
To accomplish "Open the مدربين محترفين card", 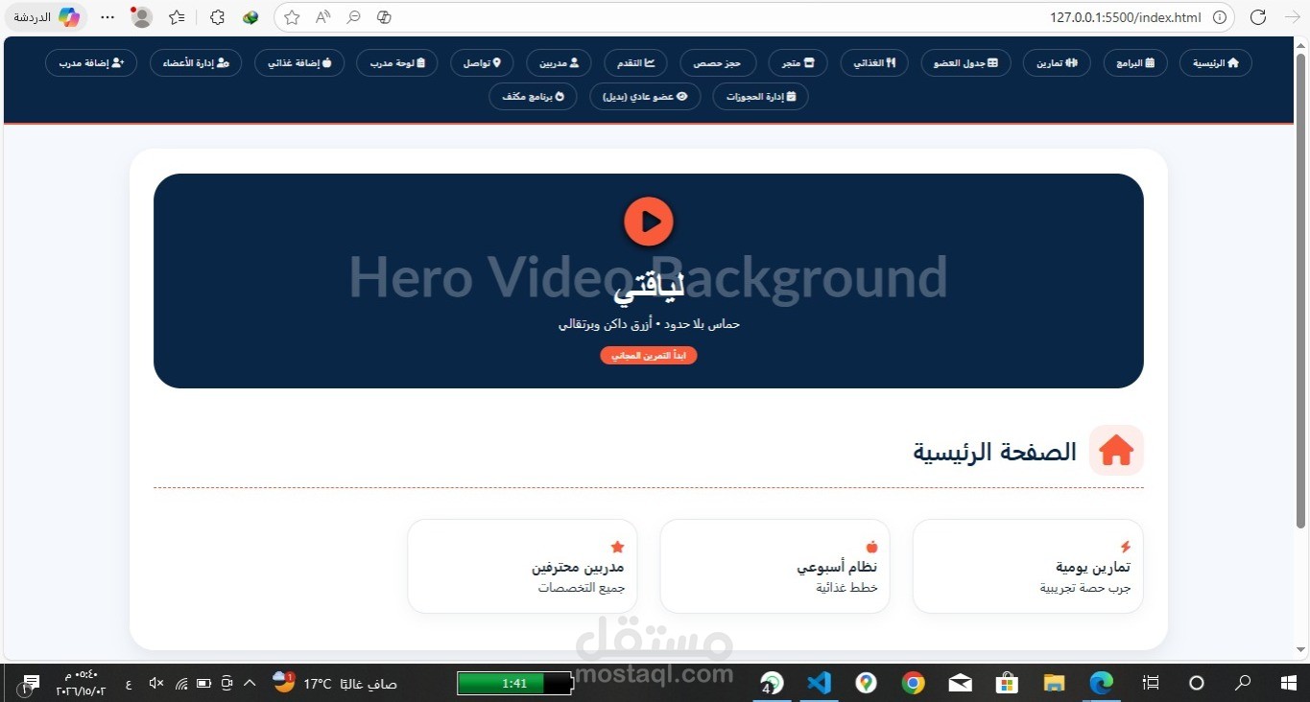I will 523,566.
